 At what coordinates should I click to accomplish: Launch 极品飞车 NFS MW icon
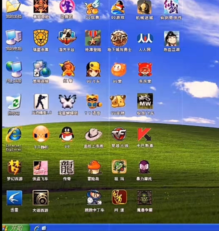tap(145, 101)
